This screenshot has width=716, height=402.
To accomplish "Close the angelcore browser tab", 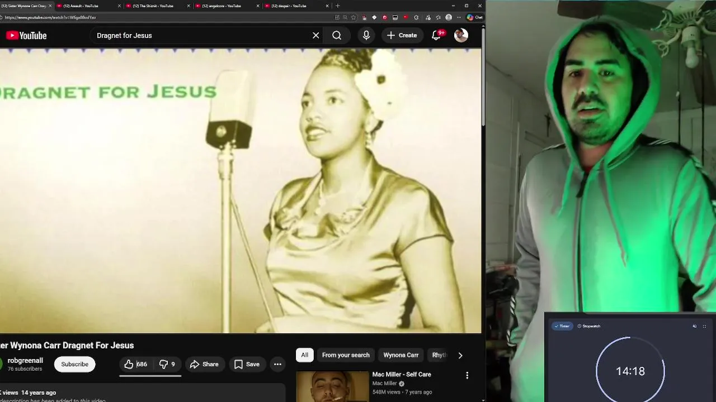I will (258, 6).
